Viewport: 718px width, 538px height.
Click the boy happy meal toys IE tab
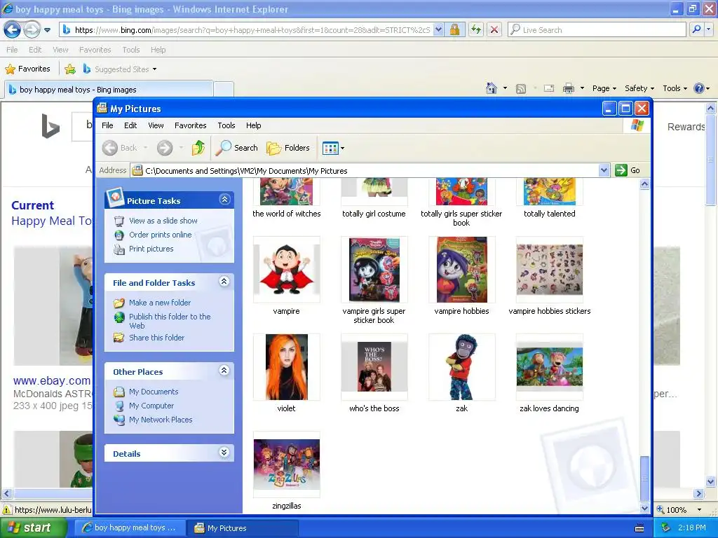109,90
